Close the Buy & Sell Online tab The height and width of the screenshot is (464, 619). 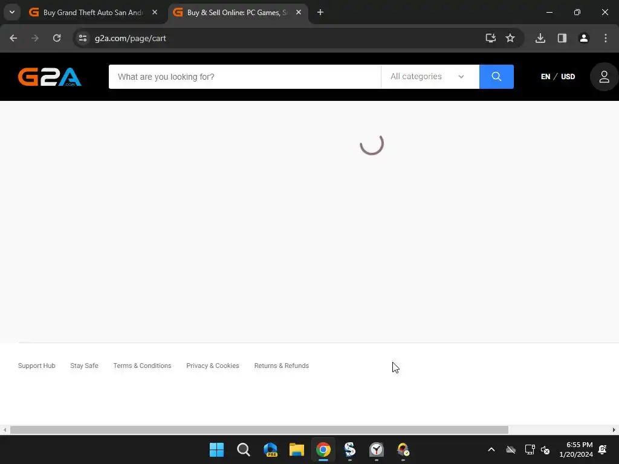pyautogui.click(x=299, y=13)
